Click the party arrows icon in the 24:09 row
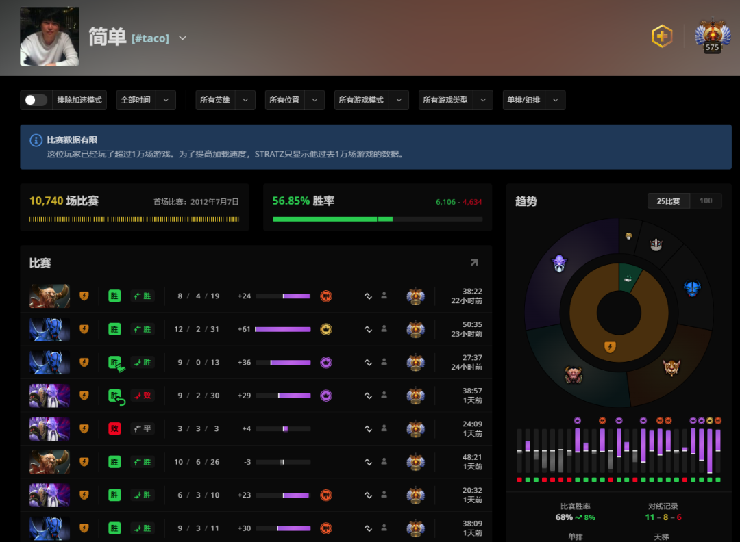The width and height of the screenshot is (740, 542). click(x=368, y=428)
